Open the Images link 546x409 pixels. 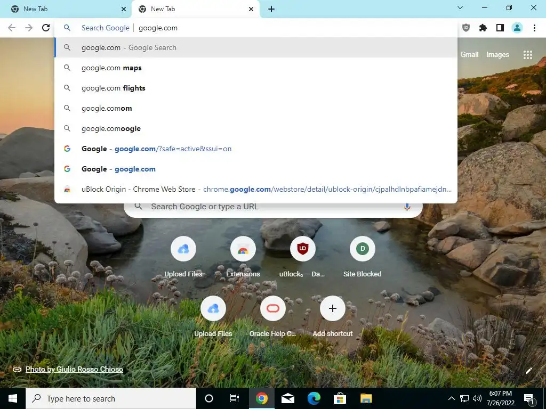(x=497, y=55)
